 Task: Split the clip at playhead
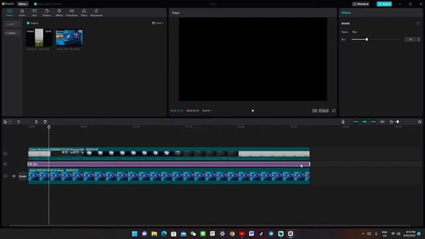click(x=36, y=122)
